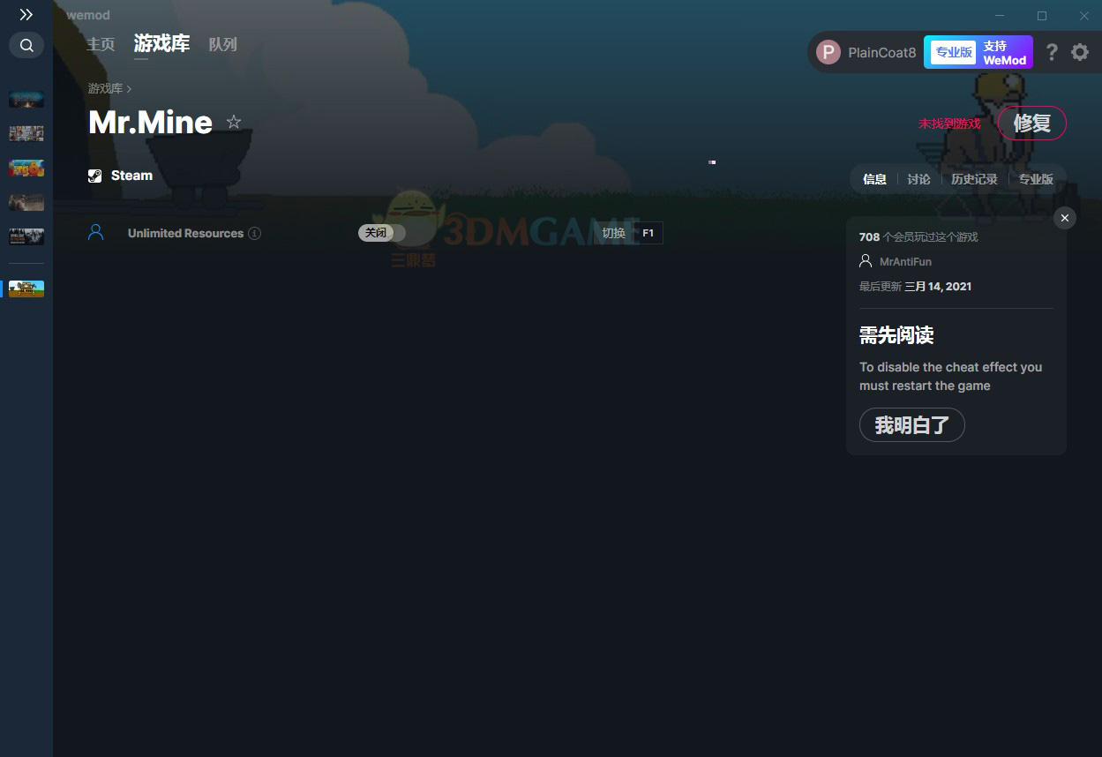Image resolution: width=1102 pixels, height=757 pixels.
Task: Click 游戏库 breadcrumb link
Action: [105, 89]
